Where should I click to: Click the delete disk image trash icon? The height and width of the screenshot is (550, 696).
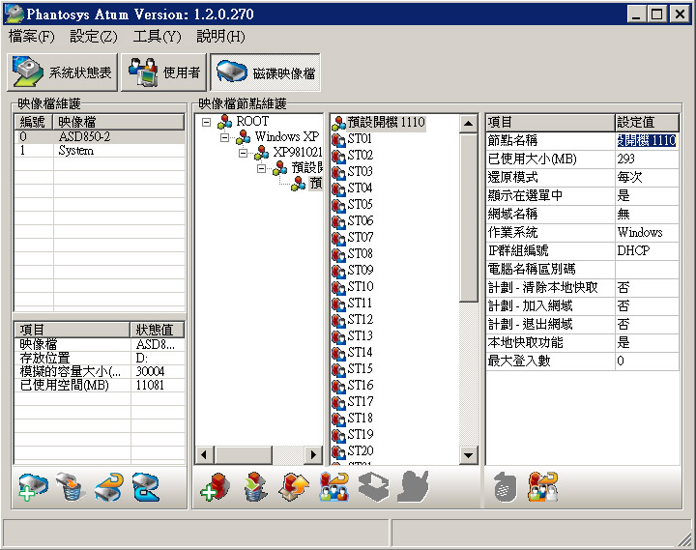coord(71,487)
